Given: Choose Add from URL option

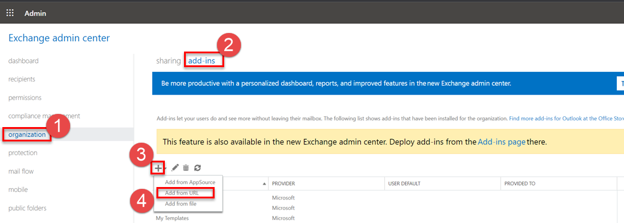Looking at the screenshot, I should (x=182, y=193).
